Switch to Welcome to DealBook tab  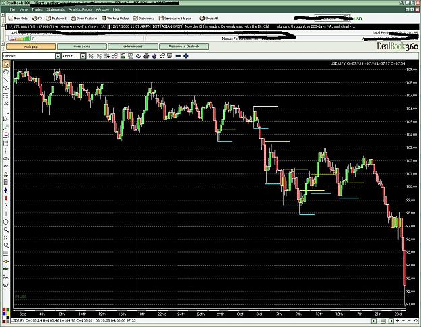click(184, 47)
